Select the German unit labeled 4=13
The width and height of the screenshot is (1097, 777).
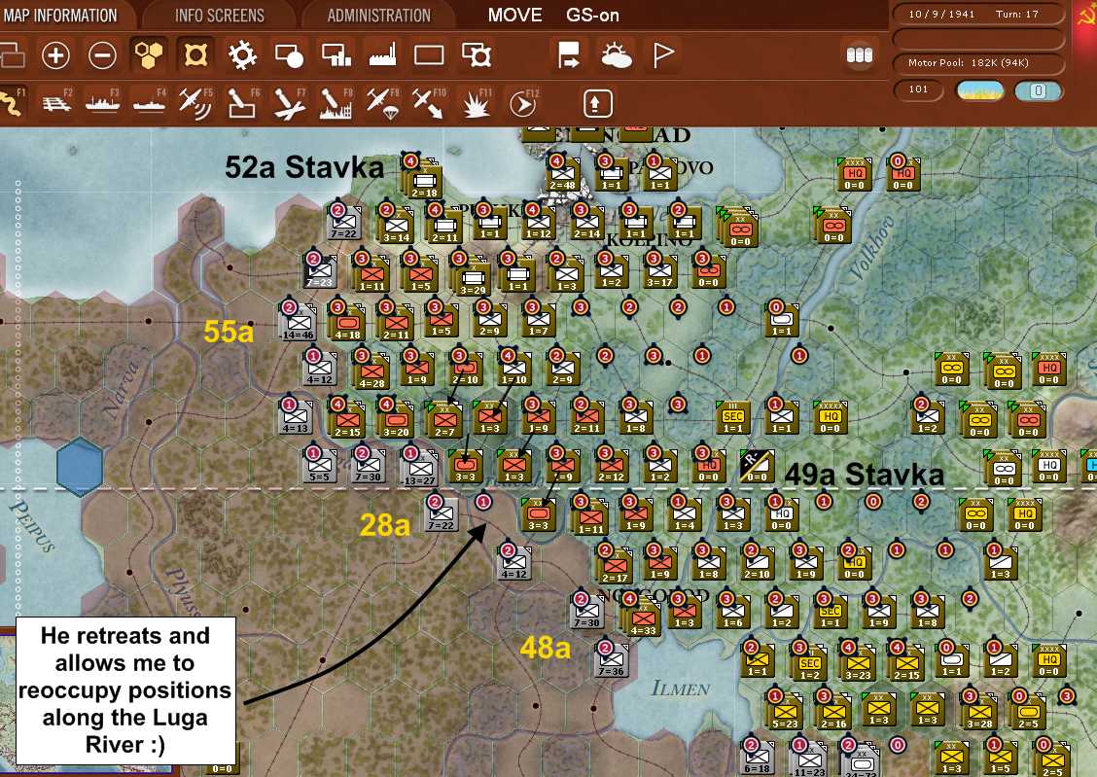(x=295, y=419)
